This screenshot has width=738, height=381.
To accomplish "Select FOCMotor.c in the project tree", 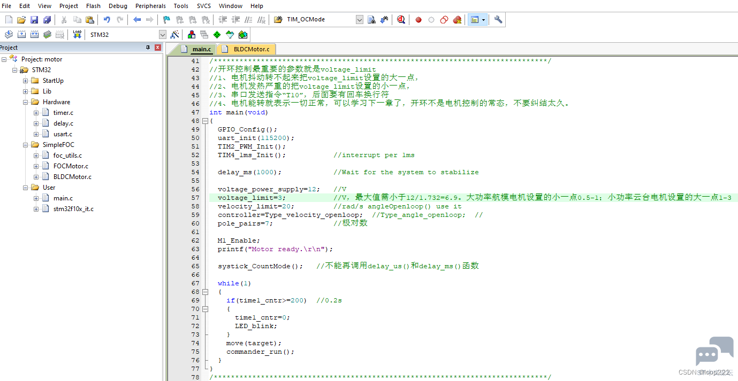I will [71, 166].
